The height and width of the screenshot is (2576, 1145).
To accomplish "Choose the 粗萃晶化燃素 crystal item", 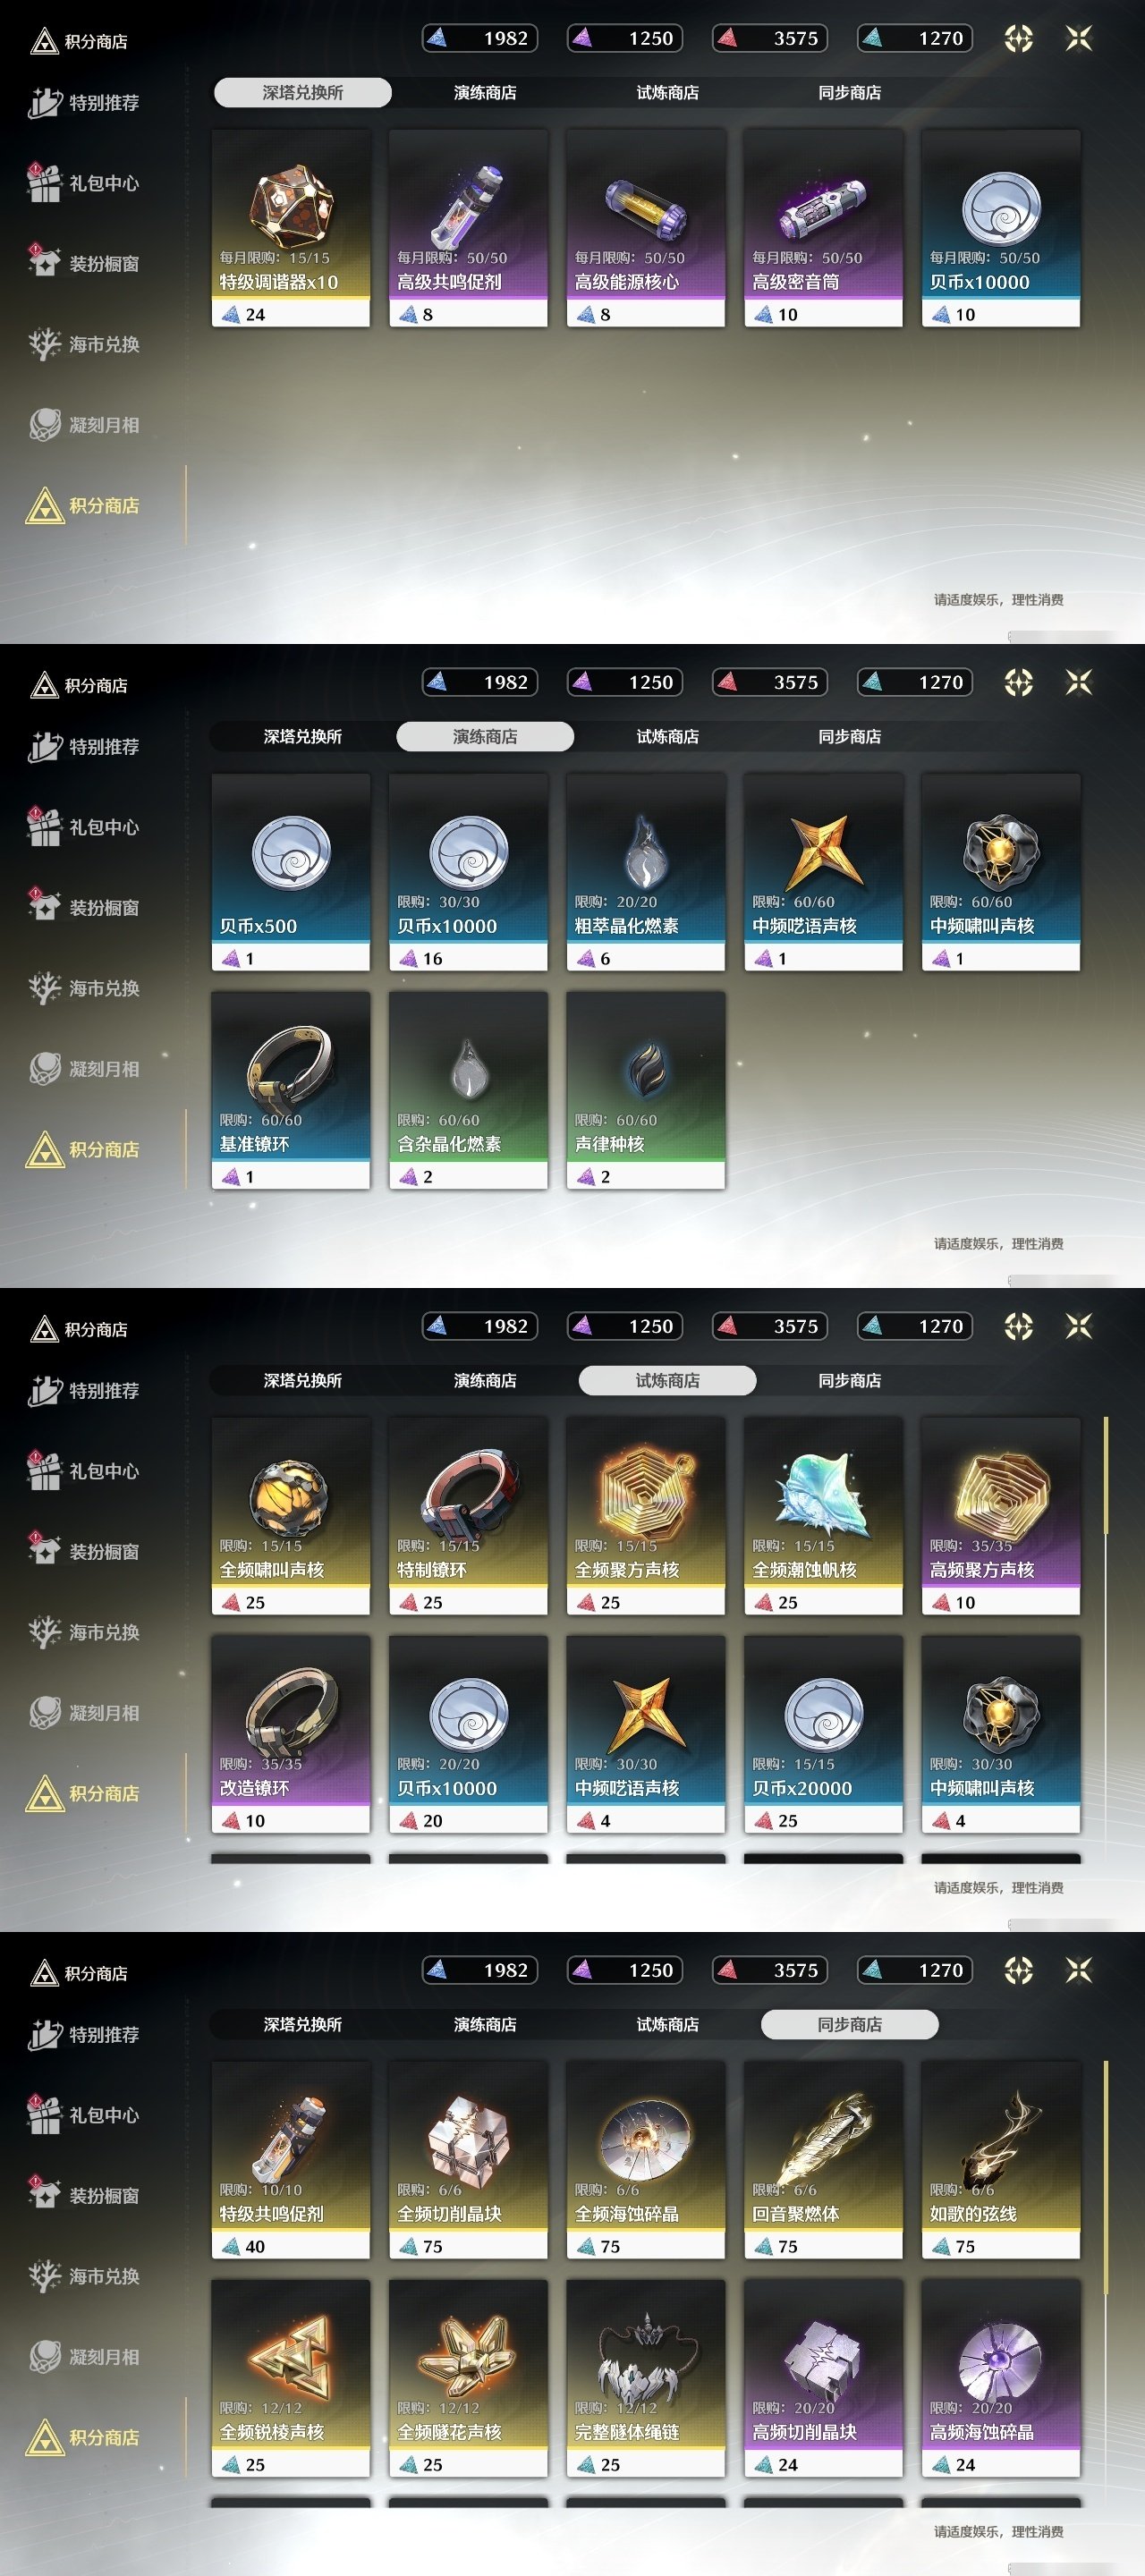I will (x=646, y=872).
